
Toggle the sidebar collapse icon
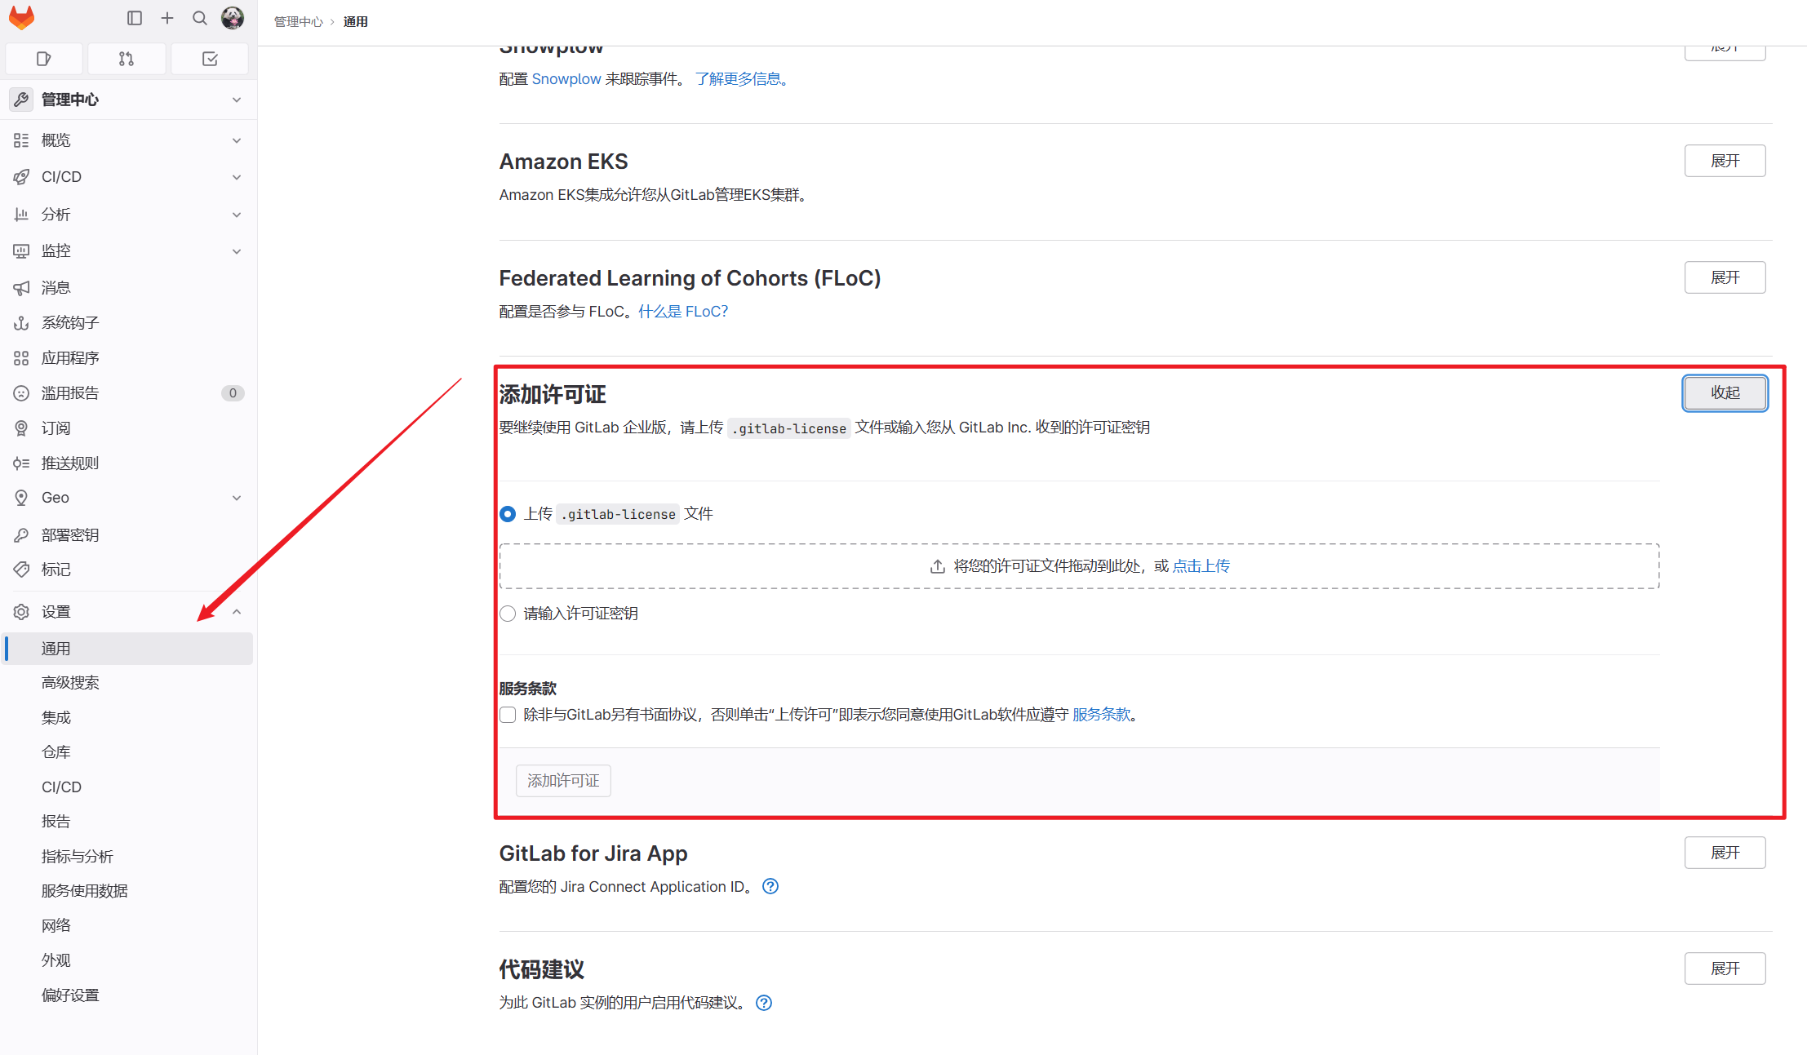click(135, 18)
